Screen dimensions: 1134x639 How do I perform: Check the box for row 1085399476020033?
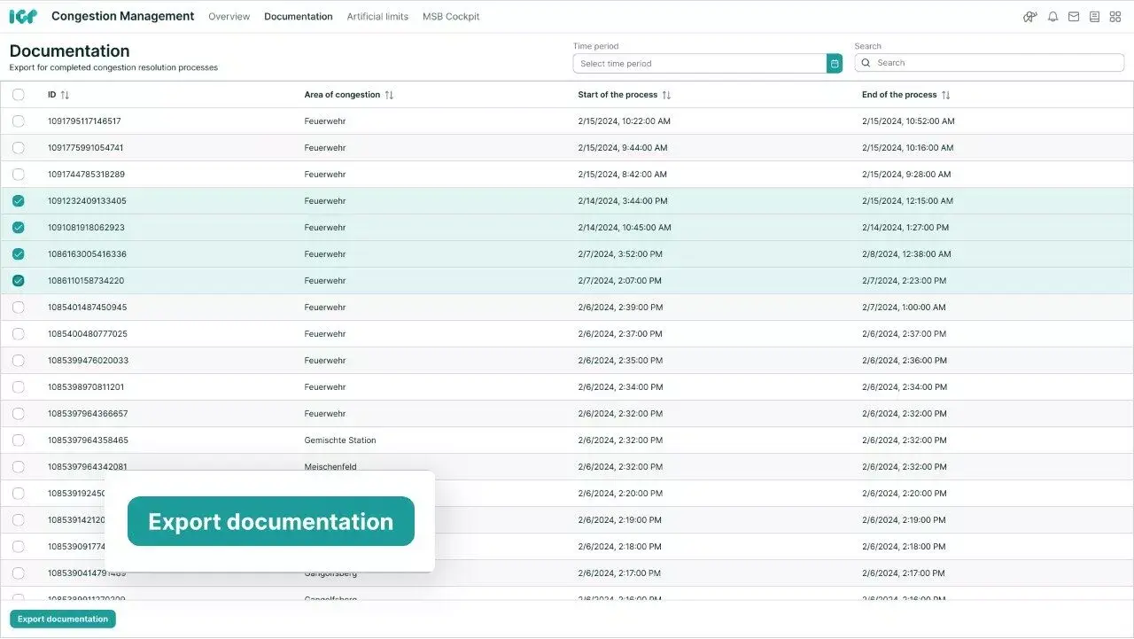point(19,361)
